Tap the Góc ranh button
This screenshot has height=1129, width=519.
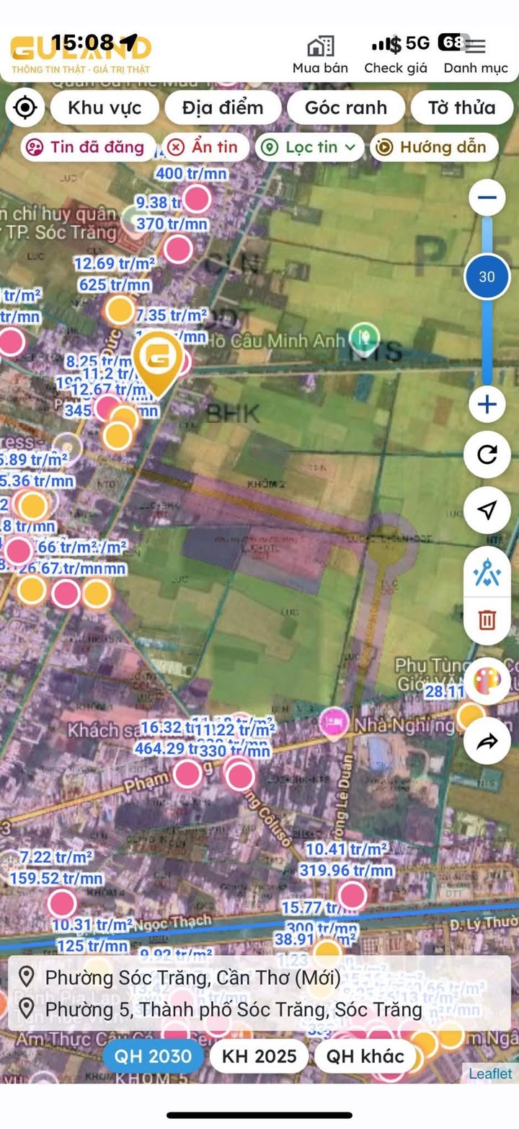tap(346, 108)
